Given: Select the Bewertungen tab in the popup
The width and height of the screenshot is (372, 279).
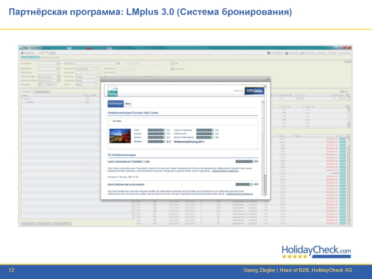Looking at the screenshot, I should pyautogui.click(x=115, y=104).
